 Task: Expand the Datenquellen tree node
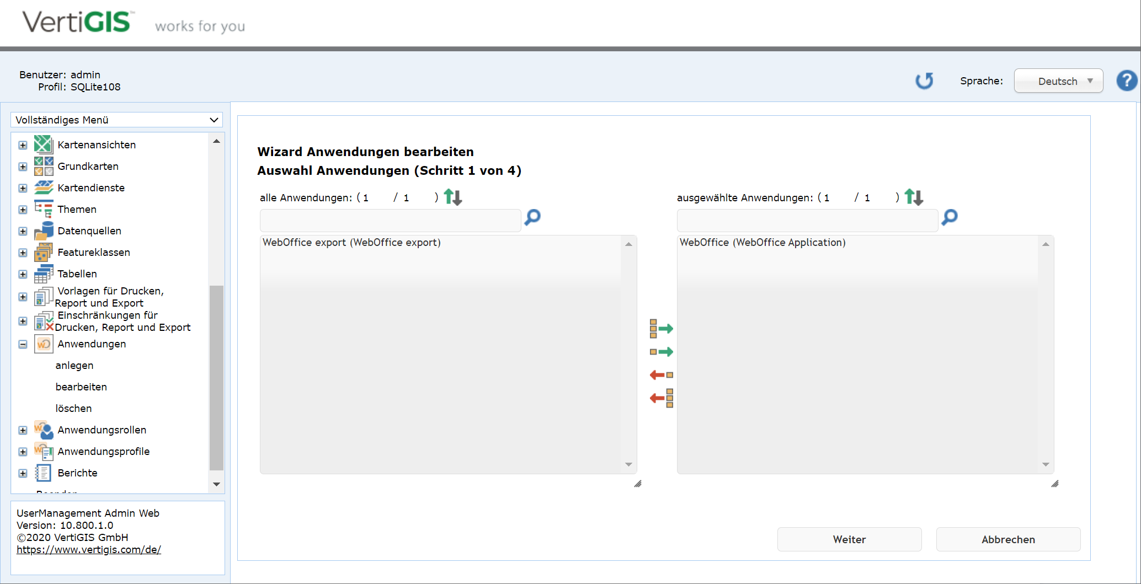[23, 231]
